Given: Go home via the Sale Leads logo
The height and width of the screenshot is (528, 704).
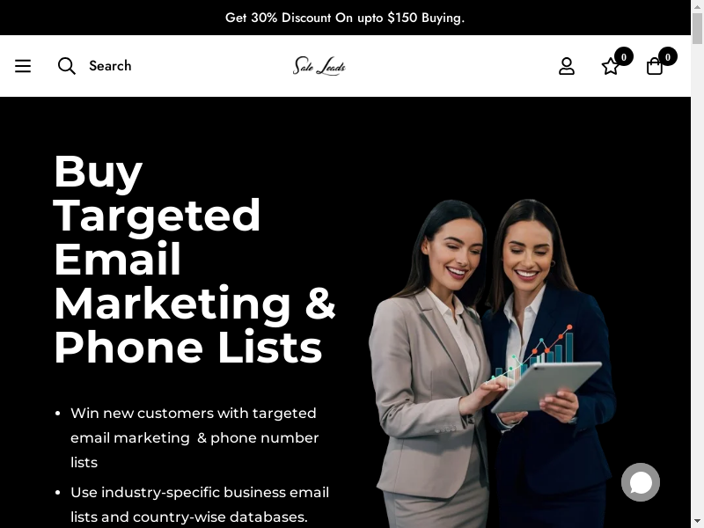Looking at the screenshot, I should pyautogui.click(x=319, y=66).
